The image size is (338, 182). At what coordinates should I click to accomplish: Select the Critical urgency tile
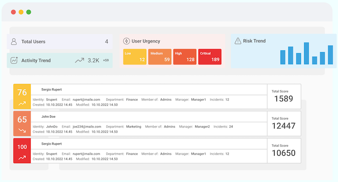(x=210, y=57)
